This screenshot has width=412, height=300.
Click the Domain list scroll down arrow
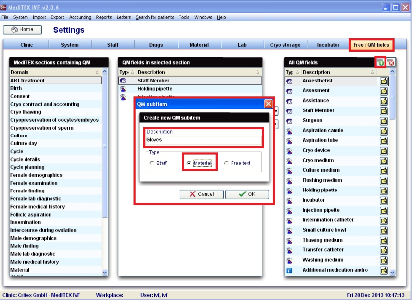[105, 273]
